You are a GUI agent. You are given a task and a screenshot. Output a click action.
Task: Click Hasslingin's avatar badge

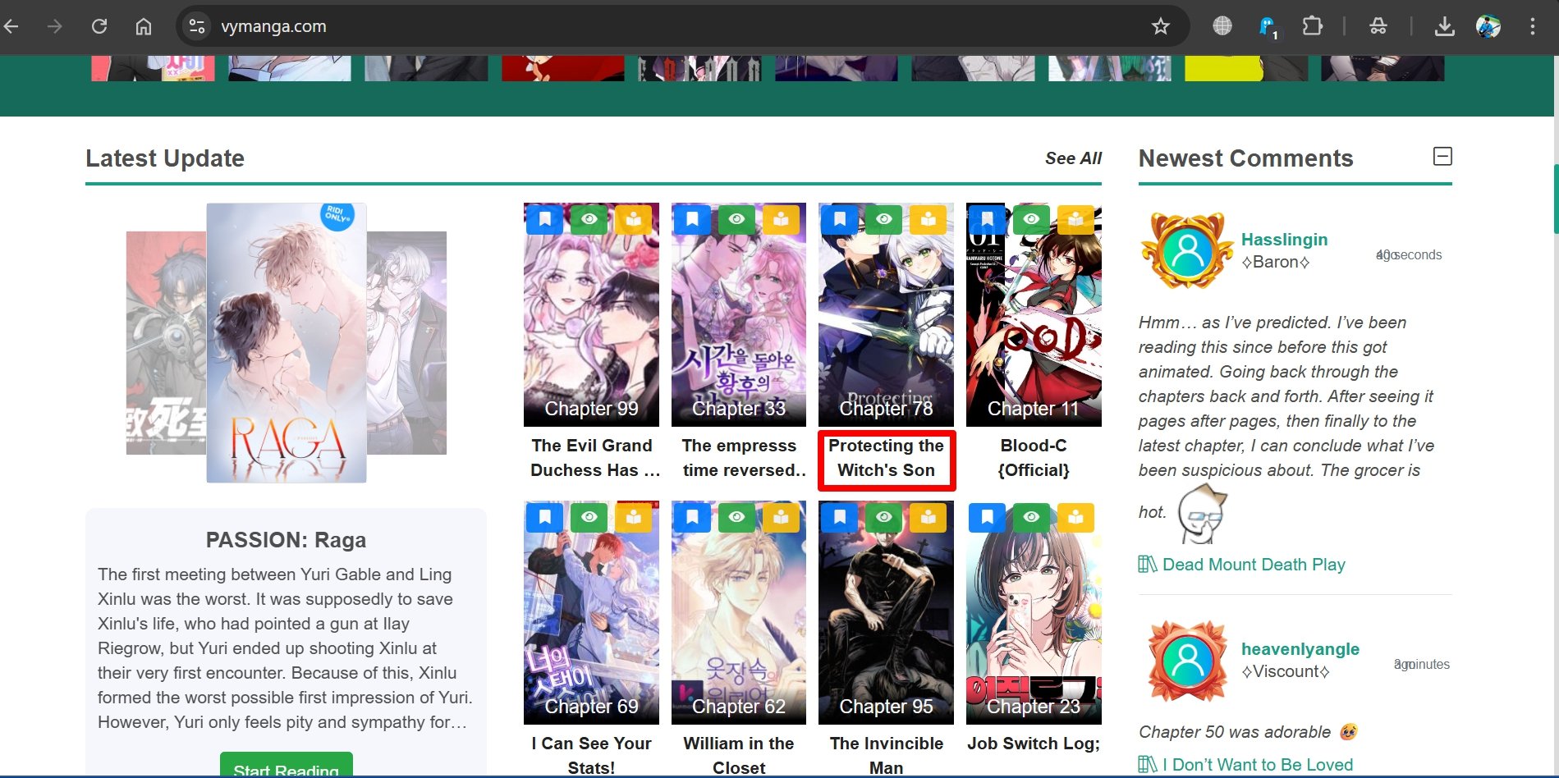tap(1187, 251)
